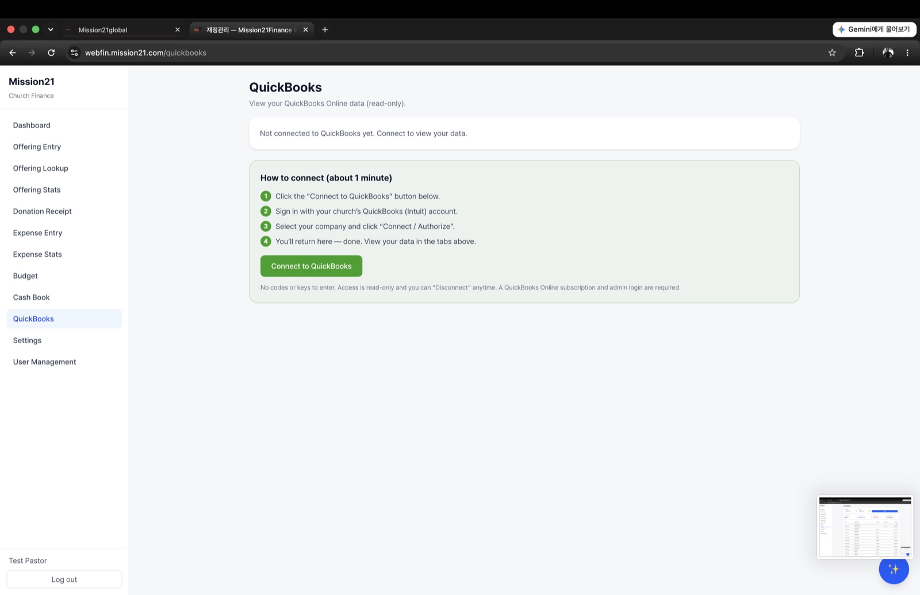Go to Offering Entry
This screenshot has height=595, width=920.
[x=64, y=147]
